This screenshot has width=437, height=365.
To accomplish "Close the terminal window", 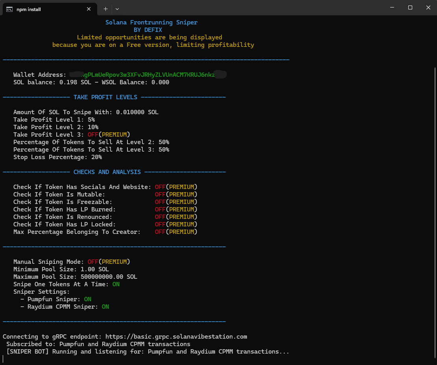I will point(428,7).
